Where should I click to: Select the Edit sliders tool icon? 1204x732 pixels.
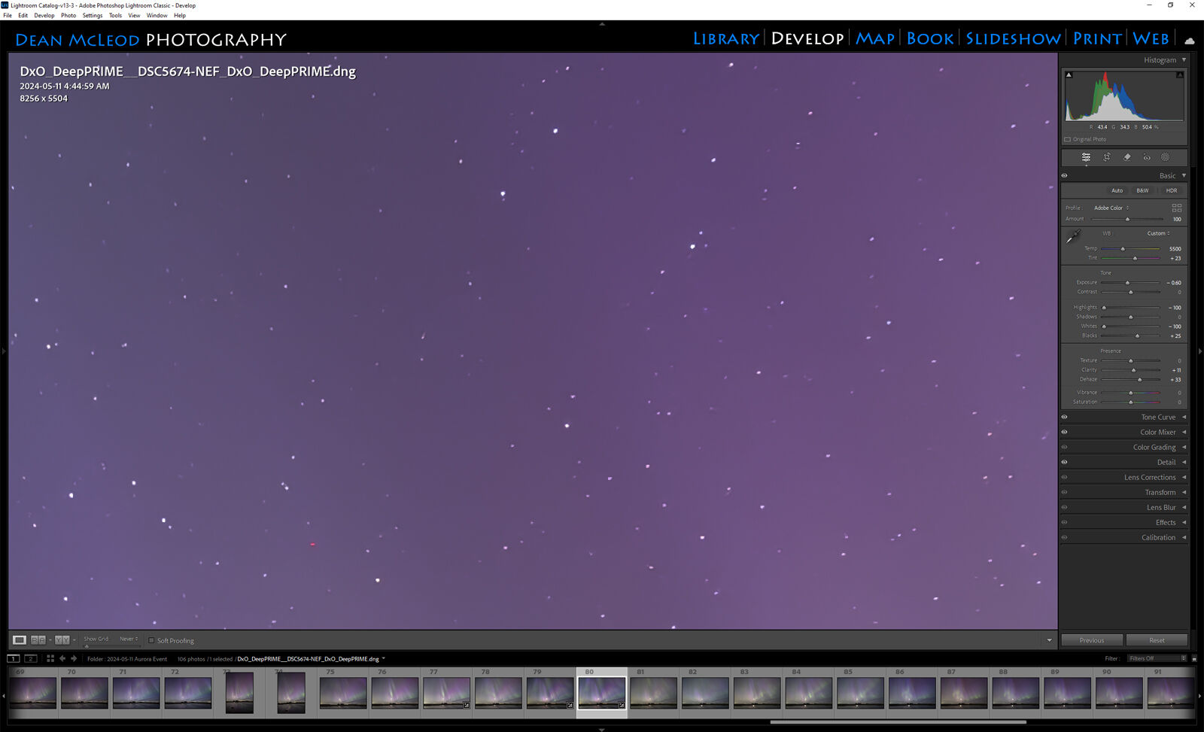(1086, 157)
